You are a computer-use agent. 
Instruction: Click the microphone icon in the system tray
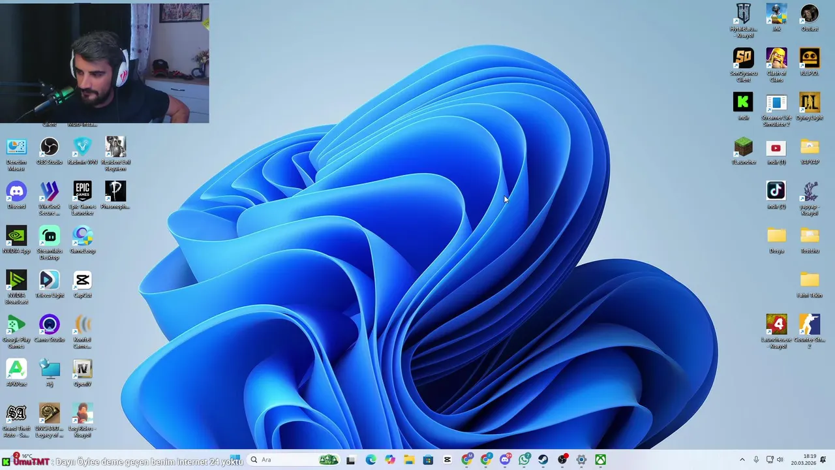tap(756, 460)
